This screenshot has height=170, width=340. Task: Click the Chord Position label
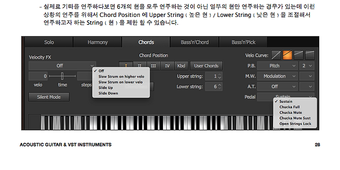click(x=153, y=56)
